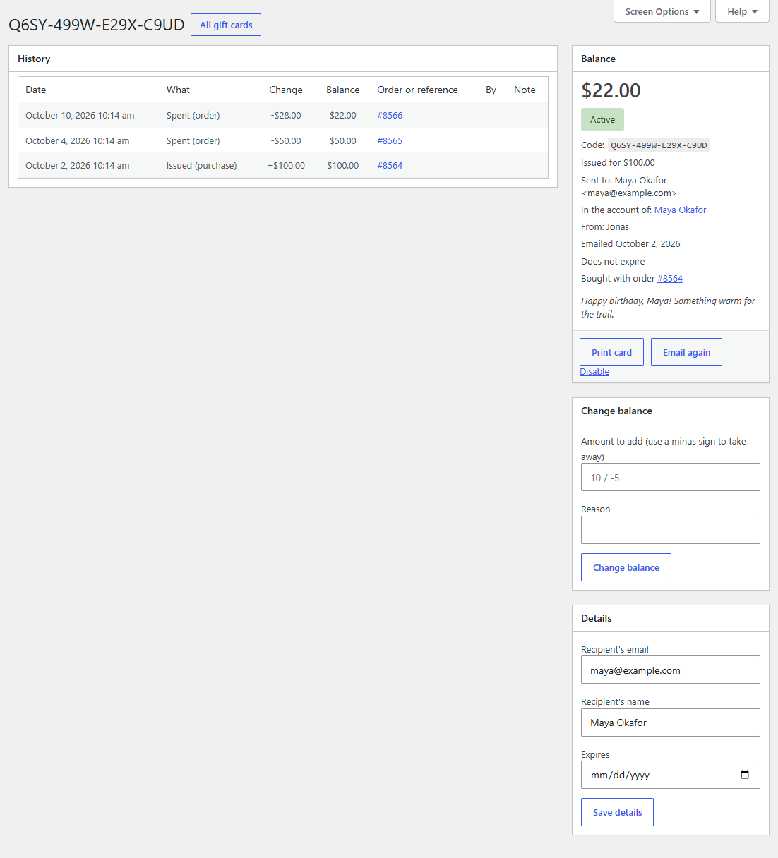Click Spent (order) in the October 10 row
Viewport: 778px width, 858px height.
pos(193,116)
